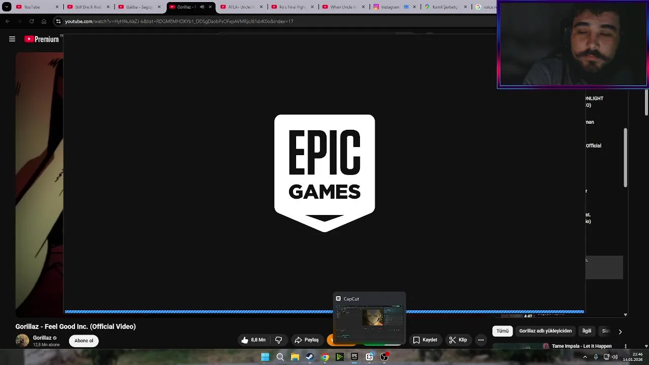The width and height of the screenshot is (649, 365).
Task: Mute audio on the Gorillaz tab
Action: click(x=202, y=7)
